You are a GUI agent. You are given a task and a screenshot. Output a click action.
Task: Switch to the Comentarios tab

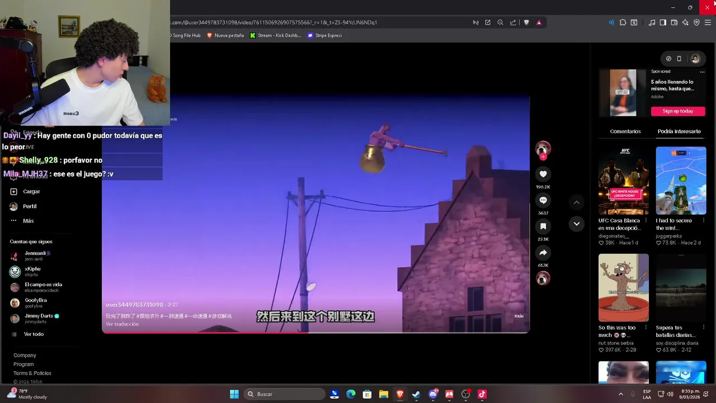(625, 132)
